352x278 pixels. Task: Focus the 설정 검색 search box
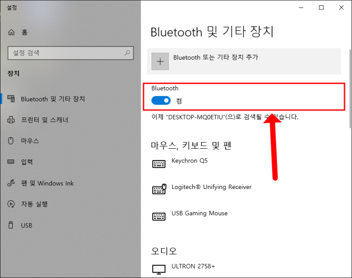click(x=71, y=53)
